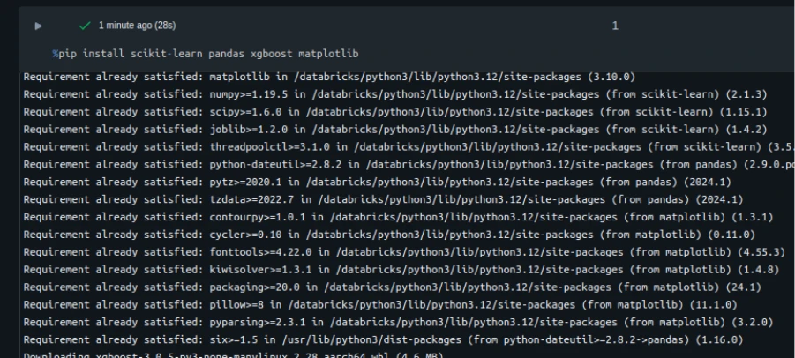Select the numpy>=1.19.5 output line
795x358 pixels.
(394, 93)
